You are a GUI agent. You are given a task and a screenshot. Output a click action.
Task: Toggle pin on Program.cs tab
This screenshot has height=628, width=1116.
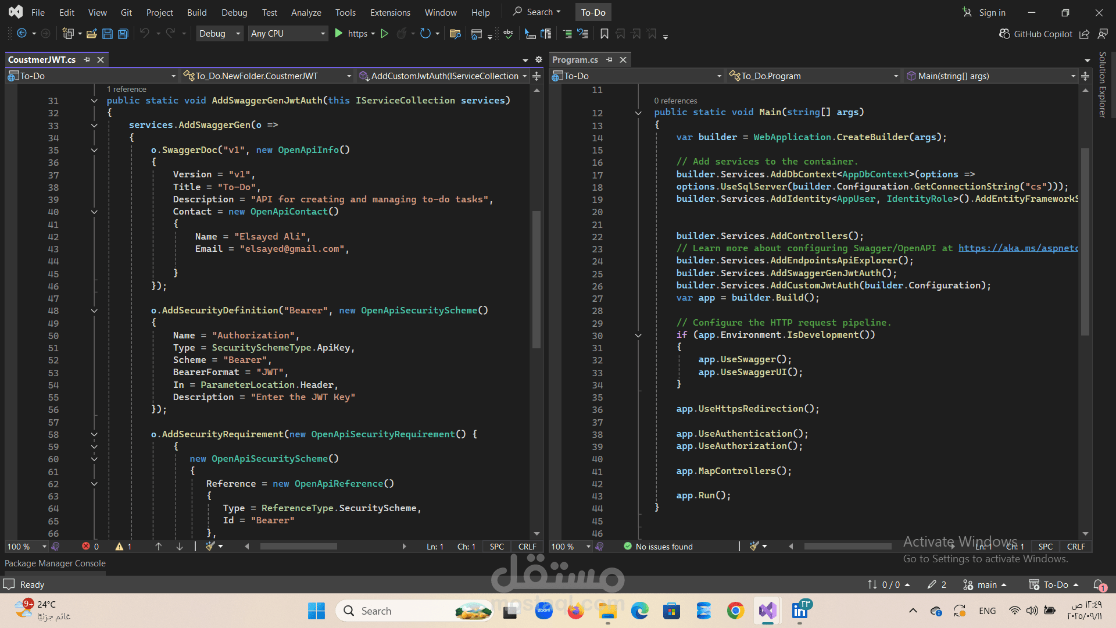(609, 60)
